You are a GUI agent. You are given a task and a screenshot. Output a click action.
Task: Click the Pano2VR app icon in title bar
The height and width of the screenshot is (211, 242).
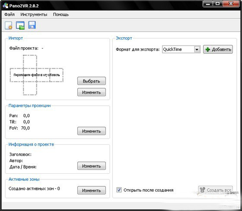point(6,6)
